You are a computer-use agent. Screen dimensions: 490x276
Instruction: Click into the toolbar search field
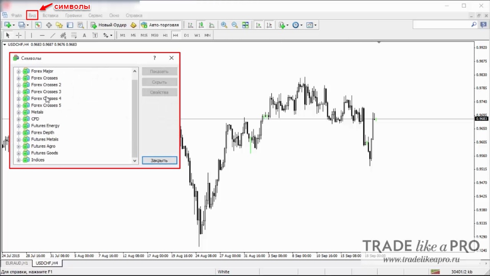pyautogui.click(x=441, y=25)
